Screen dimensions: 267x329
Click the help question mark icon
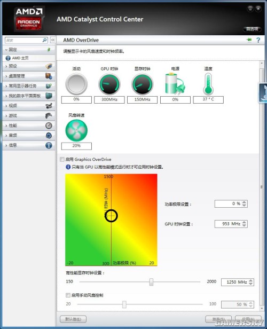[258, 40]
